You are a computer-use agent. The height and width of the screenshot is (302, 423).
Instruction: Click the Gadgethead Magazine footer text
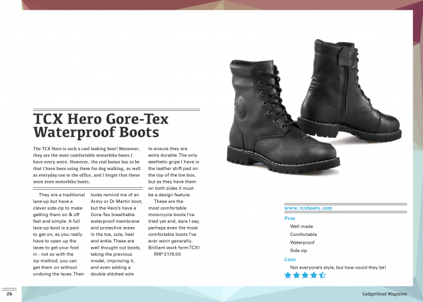coord(385,294)
